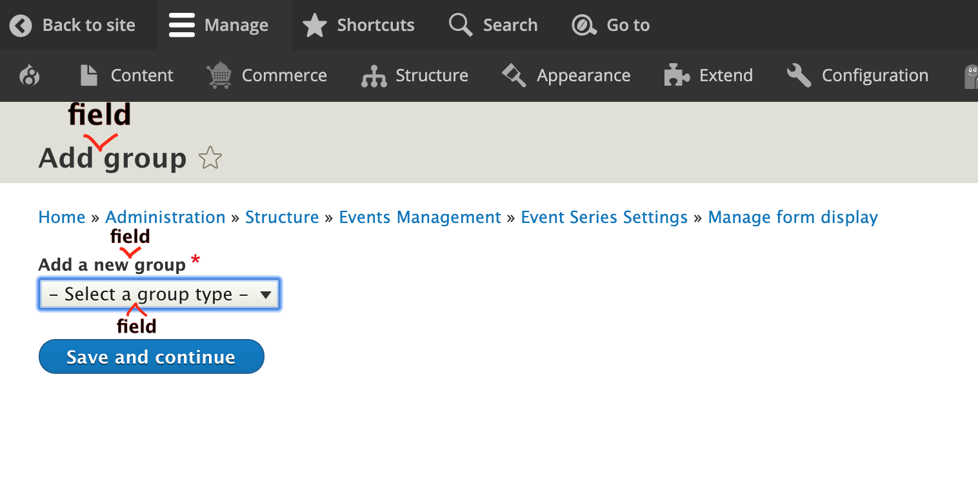Click the Search magnifier icon

click(461, 26)
